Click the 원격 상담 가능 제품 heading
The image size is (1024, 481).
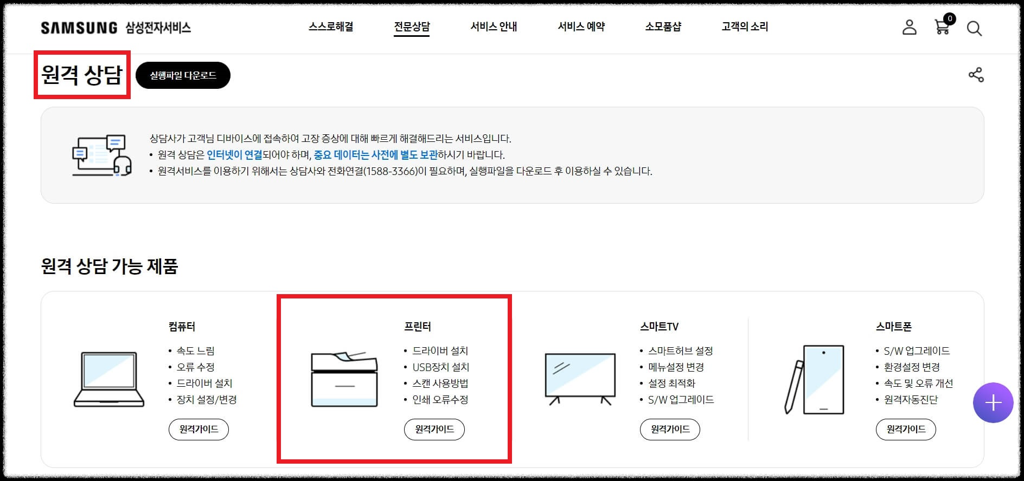110,266
